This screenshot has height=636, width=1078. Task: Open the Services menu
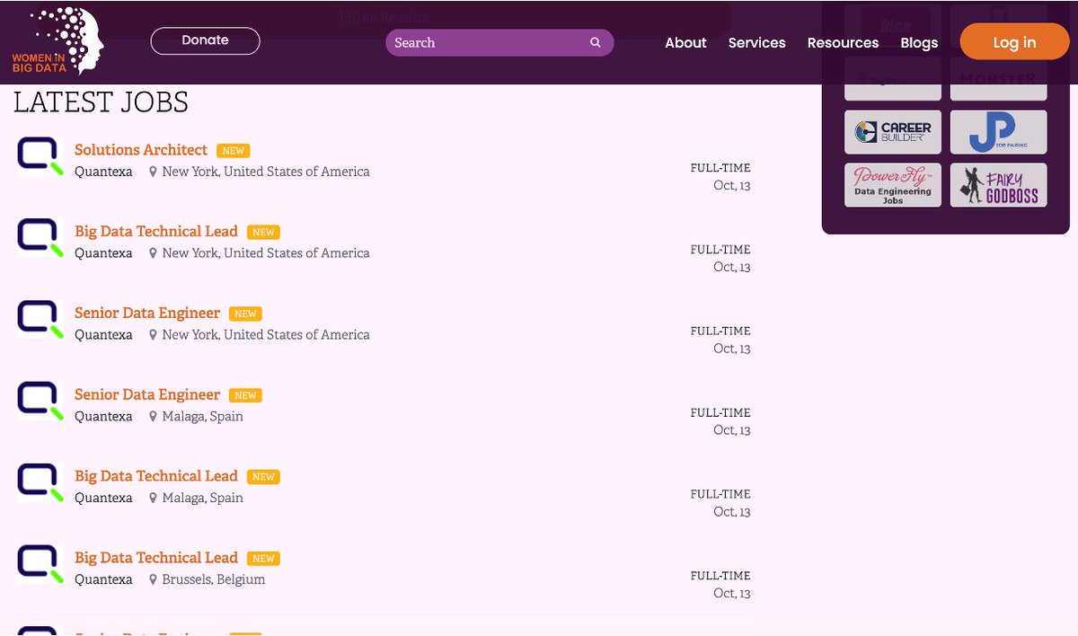756,42
